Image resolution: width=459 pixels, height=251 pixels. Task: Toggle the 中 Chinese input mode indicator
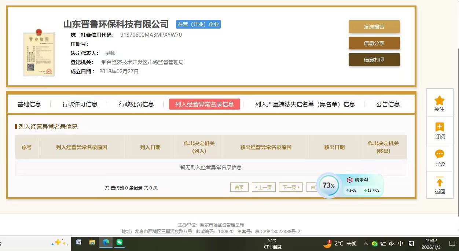[x=401, y=244]
